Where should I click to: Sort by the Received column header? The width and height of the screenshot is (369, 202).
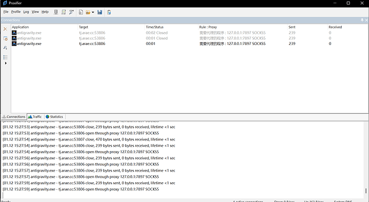click(348, 27)
